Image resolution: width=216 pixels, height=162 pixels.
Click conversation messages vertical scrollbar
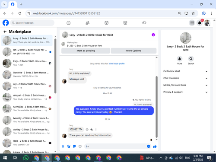pos(156,107)
